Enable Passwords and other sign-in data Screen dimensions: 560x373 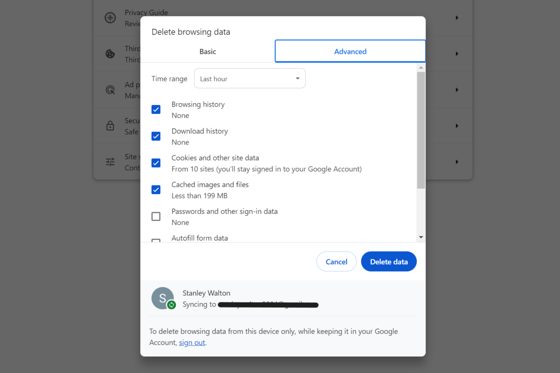(x=156, y=216)
